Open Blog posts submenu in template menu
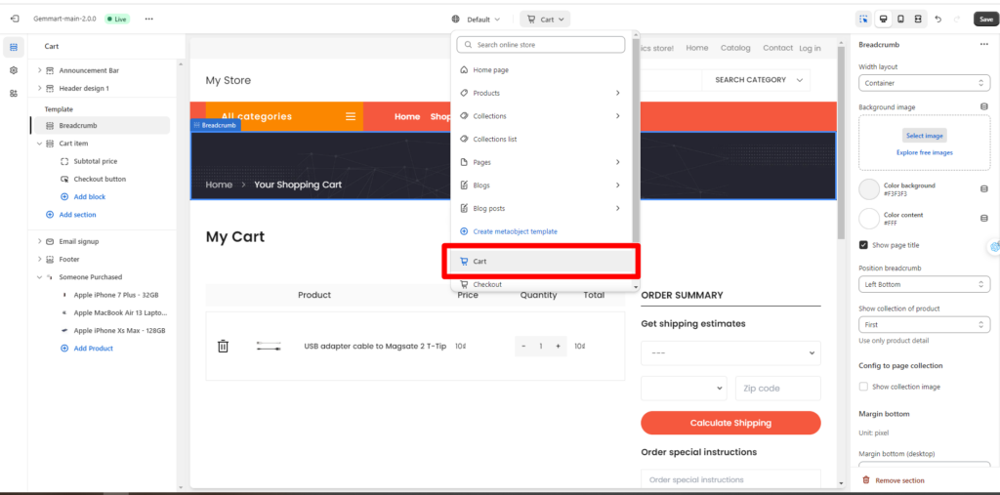 [x=542, y=208]
